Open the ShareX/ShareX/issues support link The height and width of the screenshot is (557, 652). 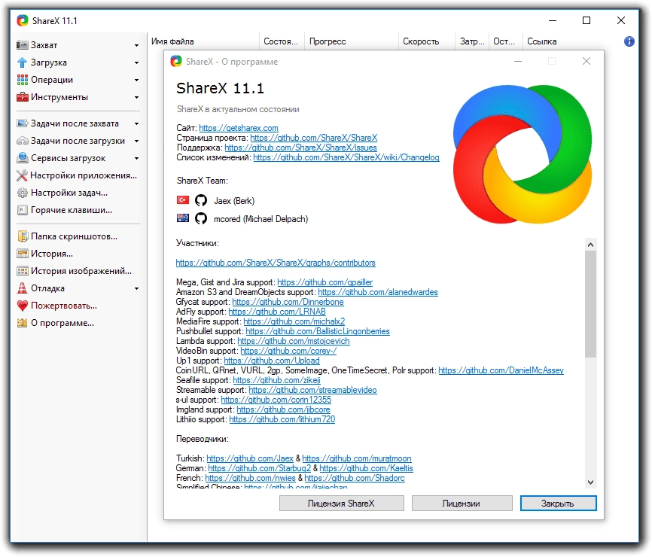tap(300, 148)
